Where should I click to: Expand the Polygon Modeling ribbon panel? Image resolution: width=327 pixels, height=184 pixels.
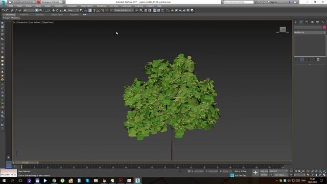[x=11, y=18]
